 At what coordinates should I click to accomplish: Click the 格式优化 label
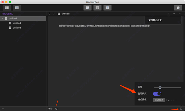tap(142, 100)
